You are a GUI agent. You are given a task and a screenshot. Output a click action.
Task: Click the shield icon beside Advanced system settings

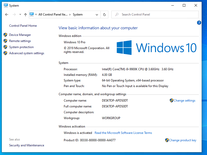coord(5,53)
